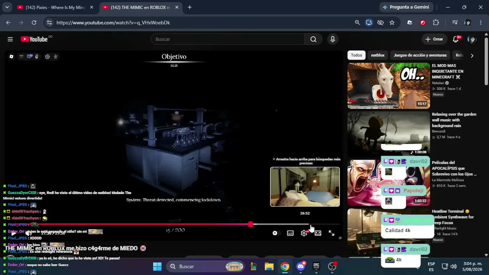Click the install app icon in the address bar

[369, 23]
